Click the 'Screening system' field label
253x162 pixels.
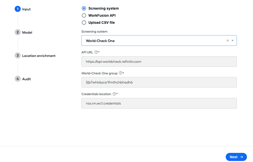coord(94,32)
